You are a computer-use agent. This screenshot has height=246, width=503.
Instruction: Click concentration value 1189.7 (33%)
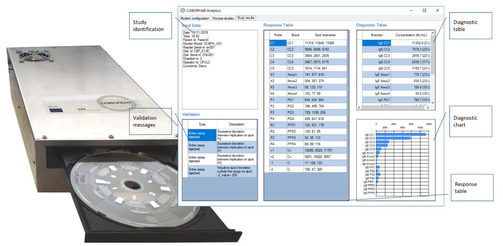tap(411, 68)
